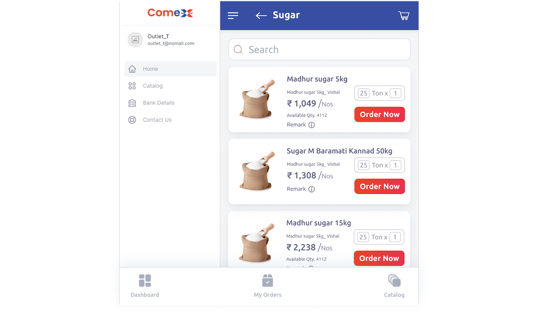Open the Dashboard tab in bottom bar
Image resolution: width=540 pixels, height=316 pixels.
[x=145, y=286]
